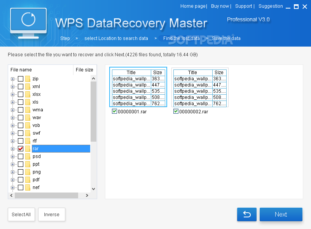Tick the wma folder checkbox
This screenshot has height=229, width=311.
pos(21,110)
